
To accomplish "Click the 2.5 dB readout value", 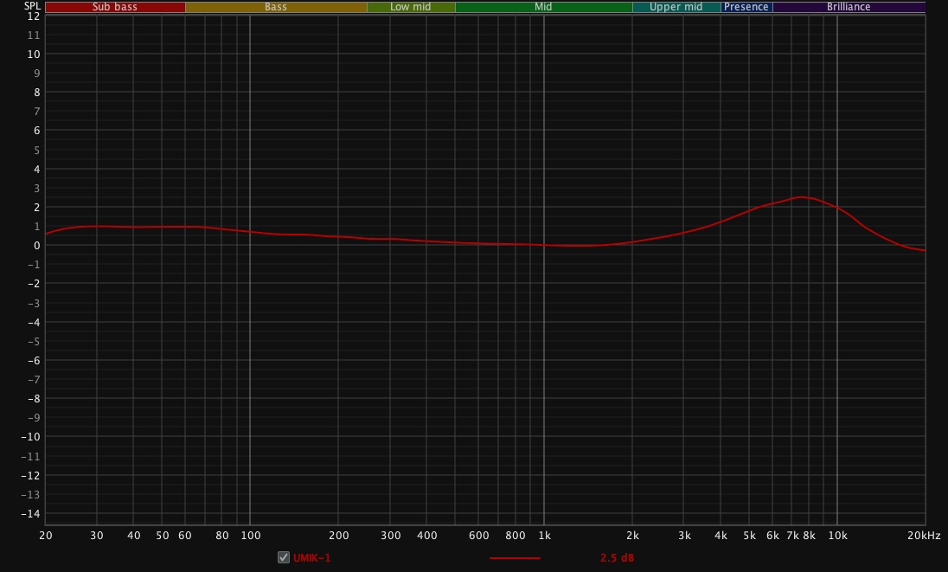I will coord(617,558).
